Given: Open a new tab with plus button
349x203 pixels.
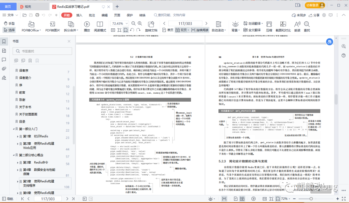Looking at the screenshot, I should [x=117, y=7].
